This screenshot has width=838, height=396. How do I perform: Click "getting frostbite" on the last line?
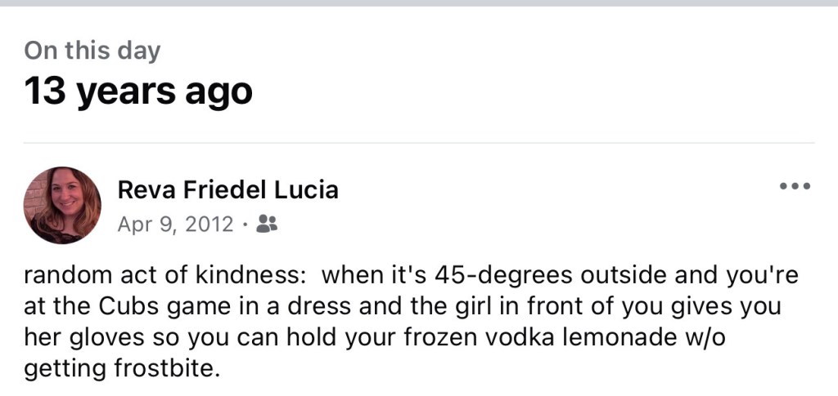pos(123,368)
